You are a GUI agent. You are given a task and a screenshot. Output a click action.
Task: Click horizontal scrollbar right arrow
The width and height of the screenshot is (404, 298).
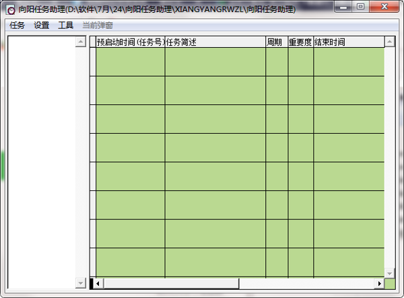click(x=378, y=284)
